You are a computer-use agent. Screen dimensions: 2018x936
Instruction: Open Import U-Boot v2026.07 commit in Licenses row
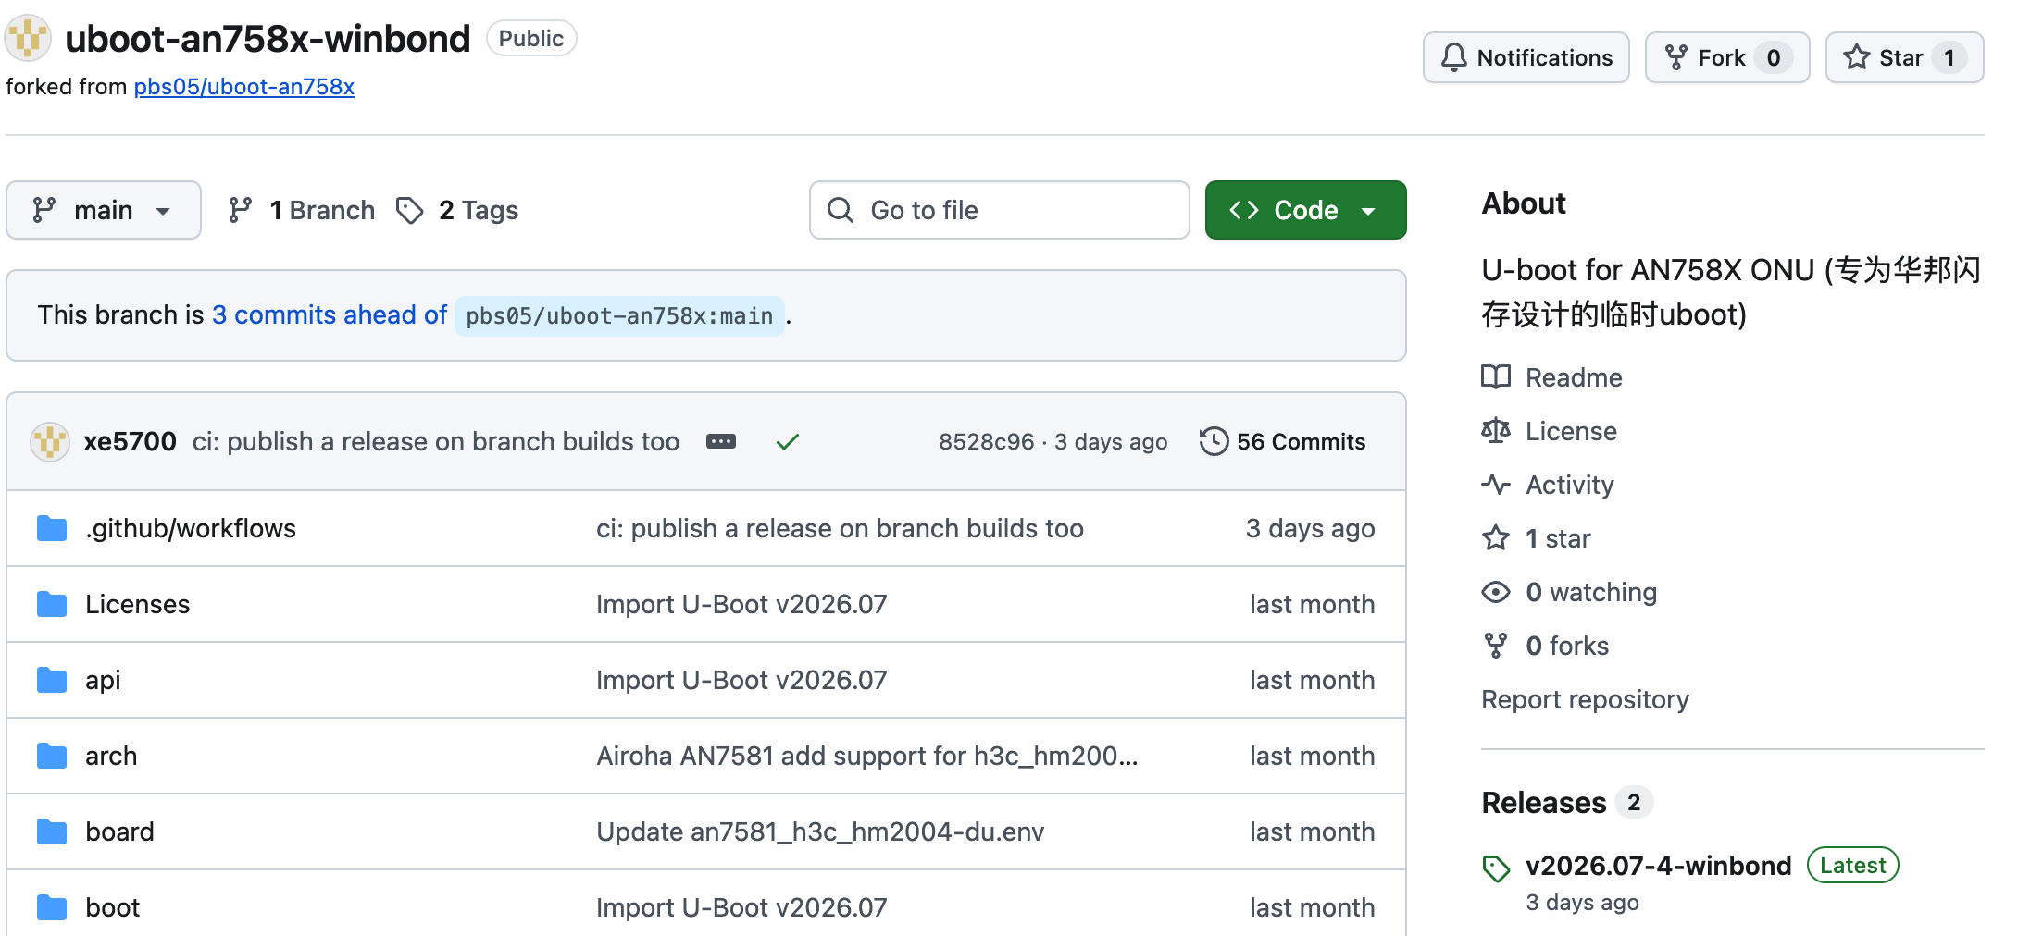741,604
